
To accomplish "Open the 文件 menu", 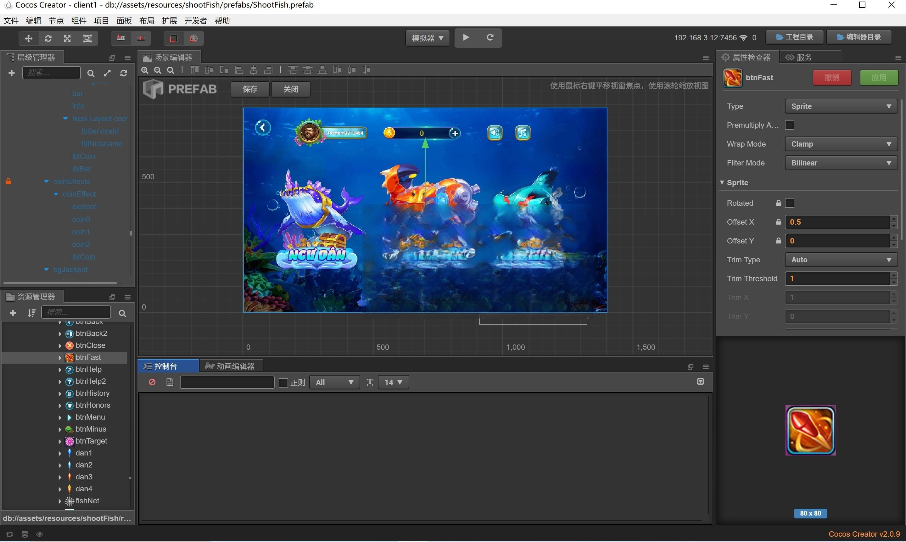I will (11, 21).
